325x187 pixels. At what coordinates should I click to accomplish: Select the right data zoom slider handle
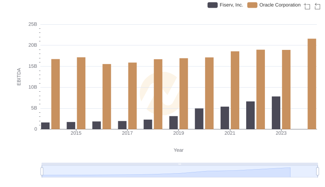tap(318, 172)
